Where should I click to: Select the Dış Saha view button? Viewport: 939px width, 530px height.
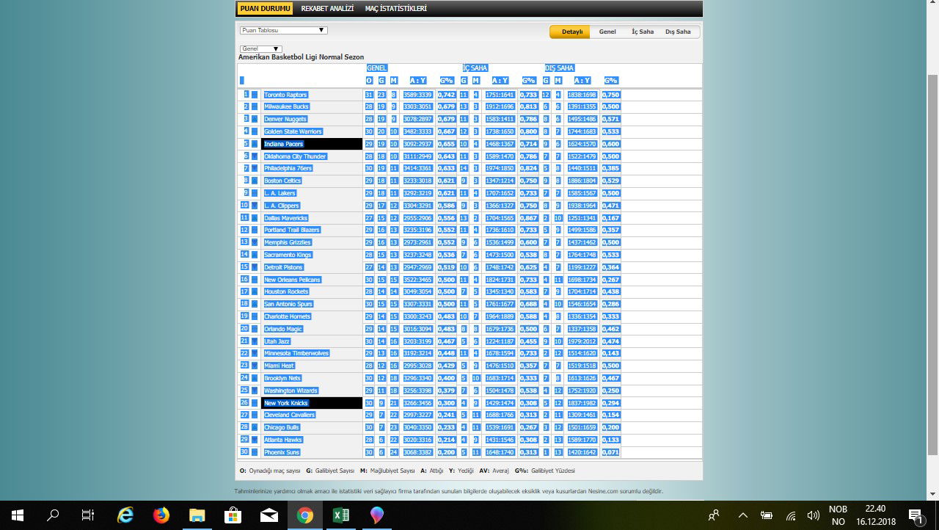point(679,32)
